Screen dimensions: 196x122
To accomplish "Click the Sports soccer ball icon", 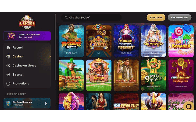I will [x=8, y=75].
